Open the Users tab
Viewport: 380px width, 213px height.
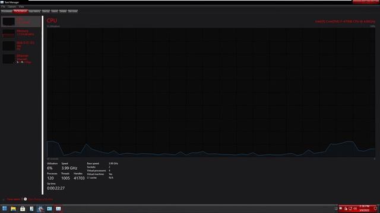55,11
